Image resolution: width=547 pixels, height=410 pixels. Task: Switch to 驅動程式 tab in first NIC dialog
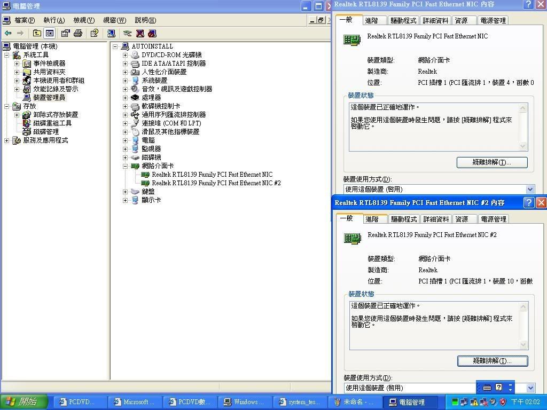(x=403, y=21)
